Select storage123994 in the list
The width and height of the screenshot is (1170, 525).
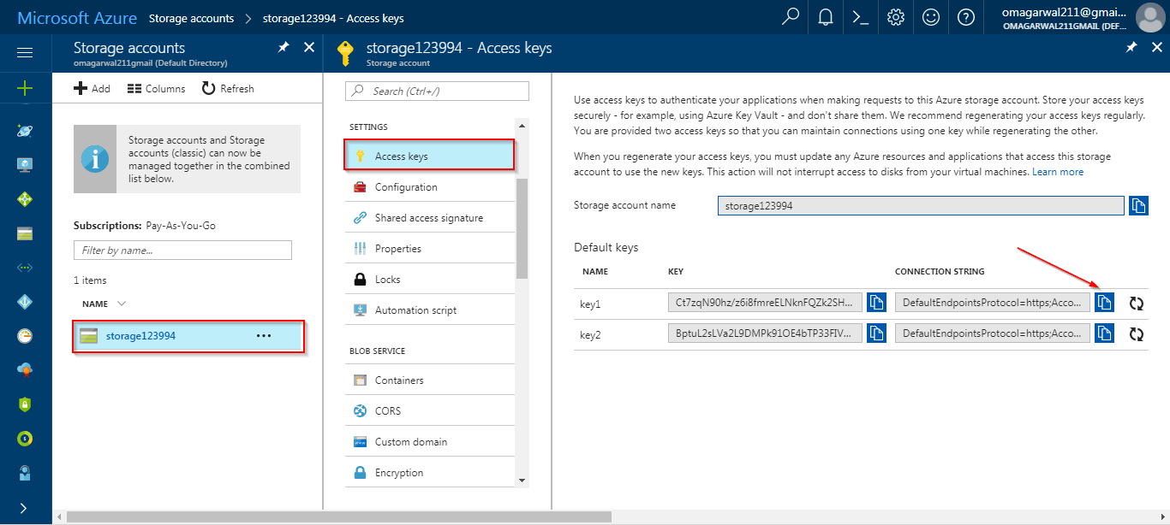188,336
